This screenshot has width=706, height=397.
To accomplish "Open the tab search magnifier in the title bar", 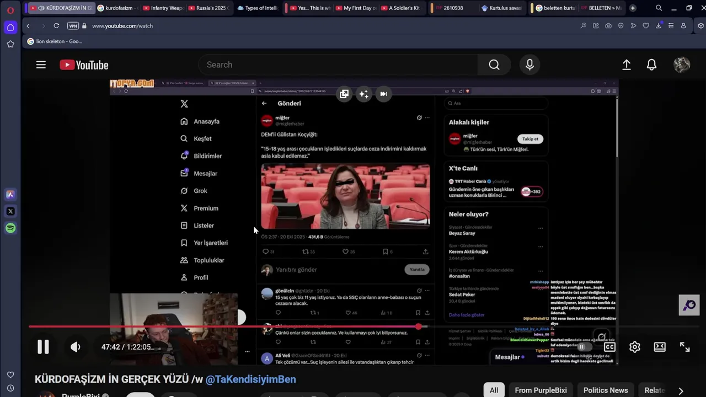I will (659, 8).
